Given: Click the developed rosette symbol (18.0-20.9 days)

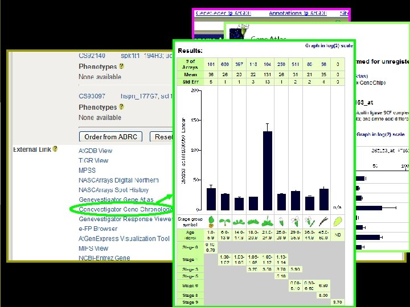Looking at the screenshot, I should click(x=253, y=222).
